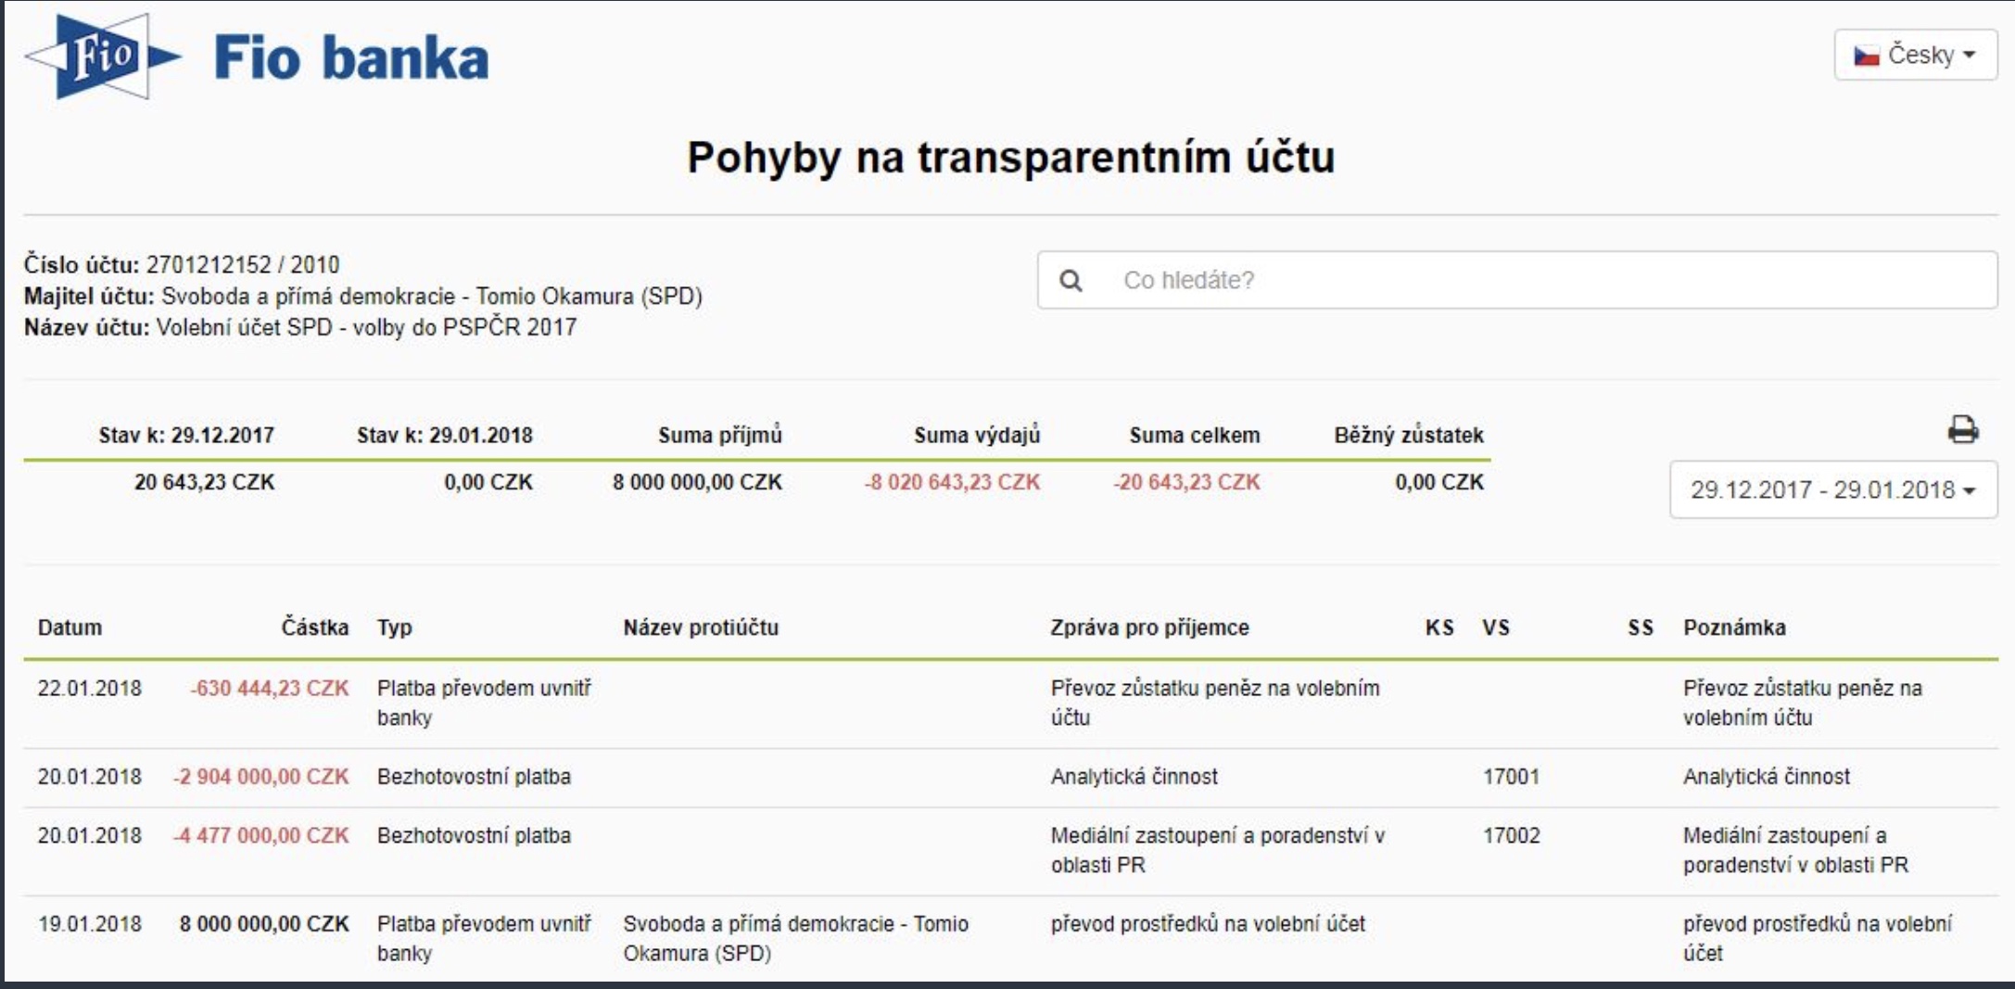Click the Typ column header
The height and width of the screenshot is (989, 2015).
pyautogui.click(x=394, y=628)
